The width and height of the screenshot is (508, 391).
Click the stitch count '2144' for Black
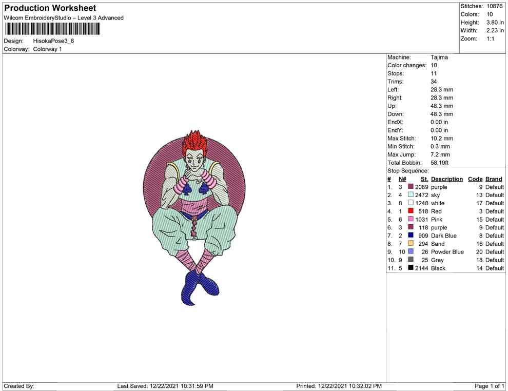pyautogui.click(x=421, y=268)
